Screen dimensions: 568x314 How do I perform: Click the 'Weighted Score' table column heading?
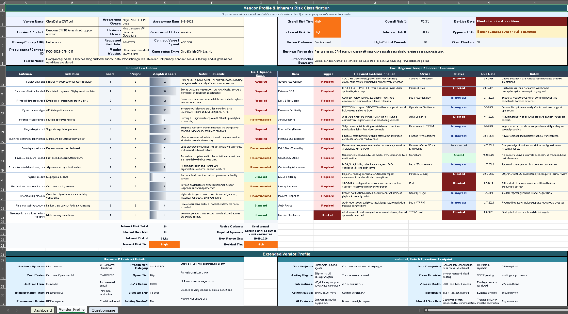click(x=164, y=74)
